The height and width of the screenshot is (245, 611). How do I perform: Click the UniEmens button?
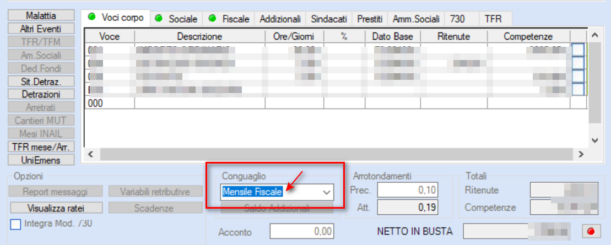pos(41,160)
